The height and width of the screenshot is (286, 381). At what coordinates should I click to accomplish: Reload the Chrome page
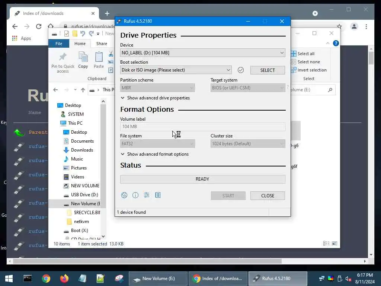pyautogui.click(x=39, y=26)
